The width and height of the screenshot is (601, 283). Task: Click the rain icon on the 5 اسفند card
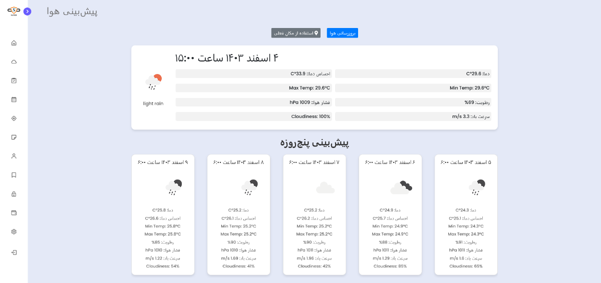click(x=476, y=187)
